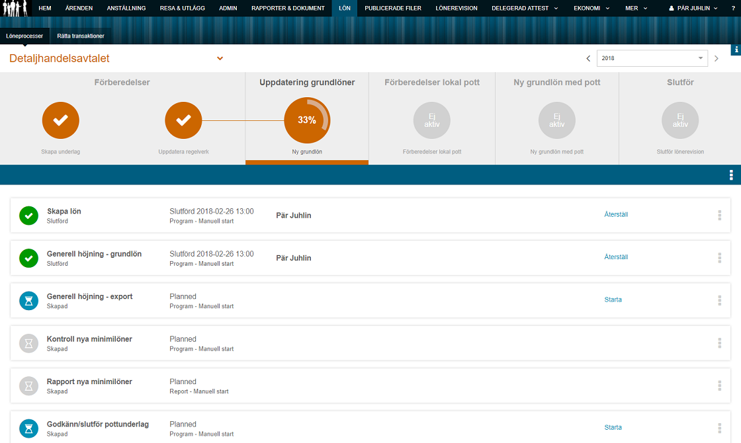
Task: Open options menu for Kontroll nya minimilöner row
Action: click(x=720, y=343)
